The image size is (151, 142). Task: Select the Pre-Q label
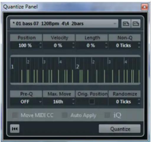[26, 94]
